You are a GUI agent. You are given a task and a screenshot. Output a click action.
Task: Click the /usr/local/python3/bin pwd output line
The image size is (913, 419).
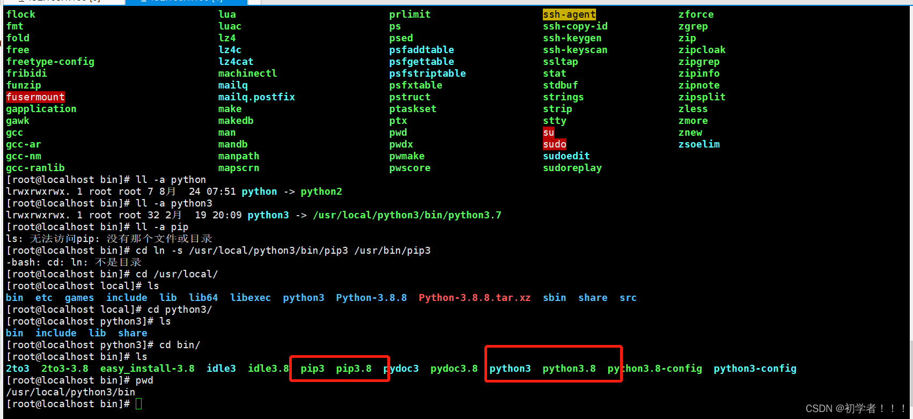71,392
